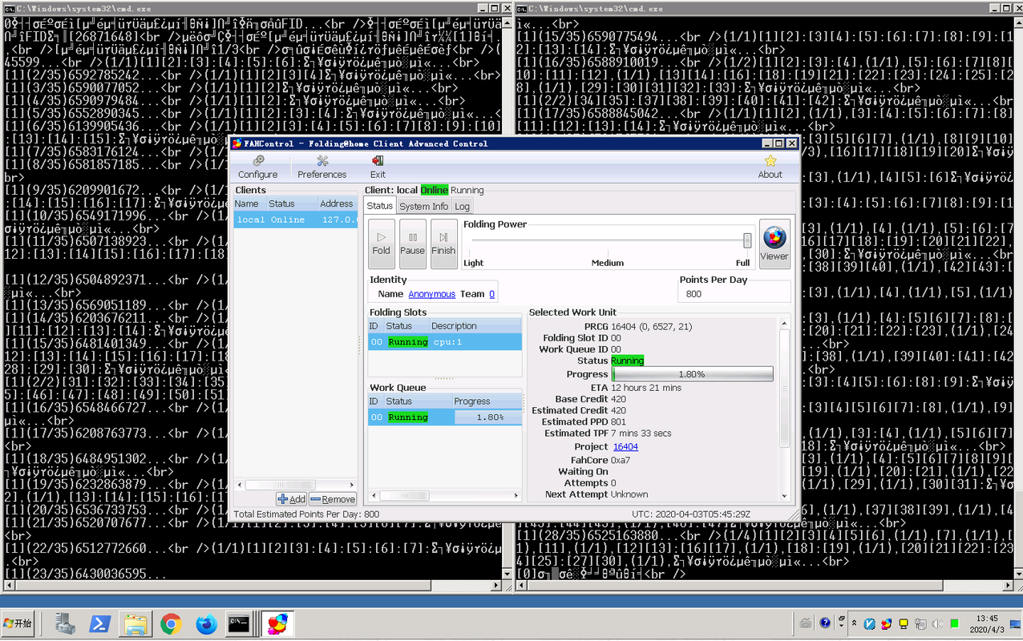Viewport: 1023px width, 641px height.
Task: Click the blue help question-mark icon
Action: [x=825, y=623]
